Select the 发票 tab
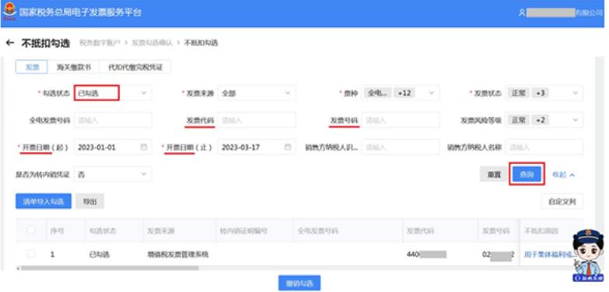The image size is (609, 292). 31,67
